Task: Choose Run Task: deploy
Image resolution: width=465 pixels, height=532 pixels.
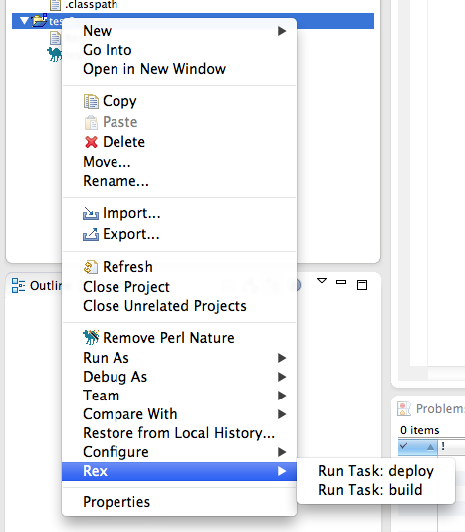Action: [375, 471]
